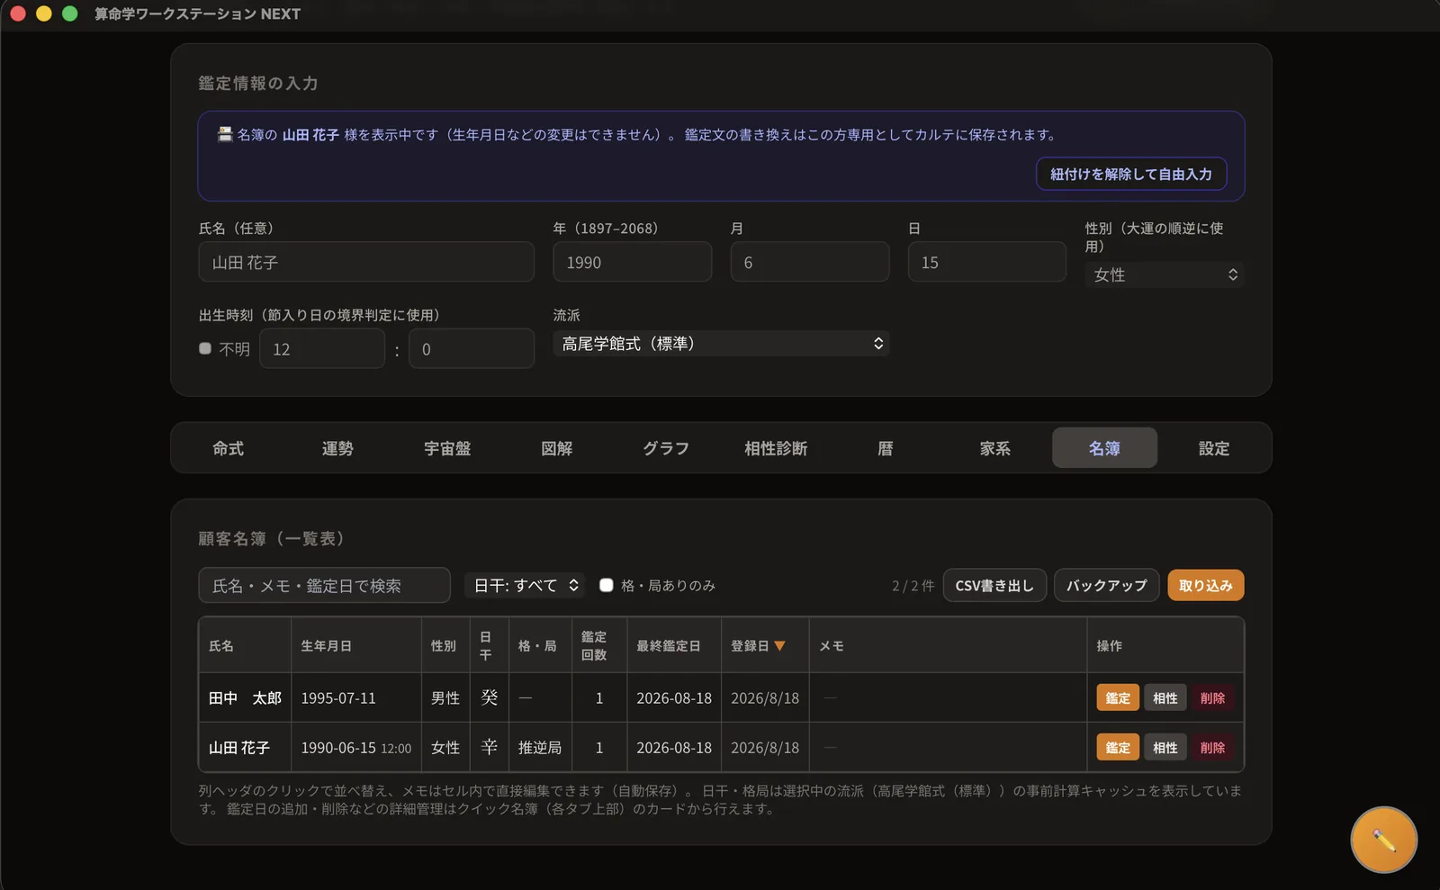Click the 山田 花子 name cell in table

[x=245, y=747]
